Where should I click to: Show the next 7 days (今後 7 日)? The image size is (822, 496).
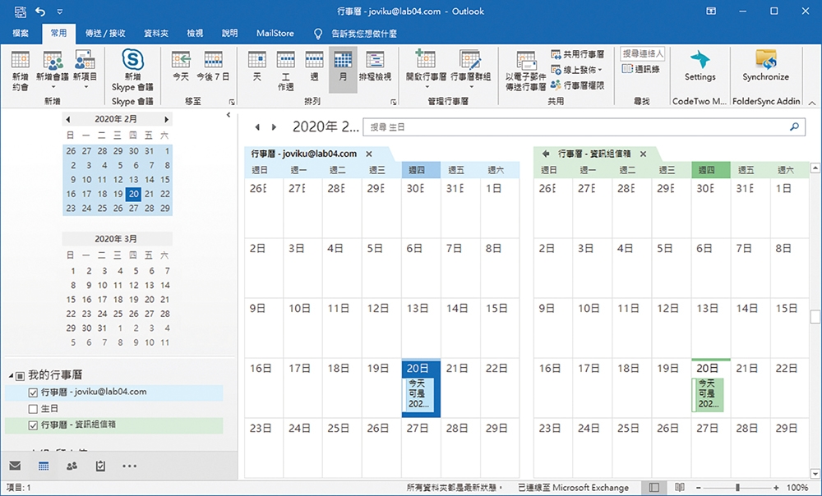point(213,67)
